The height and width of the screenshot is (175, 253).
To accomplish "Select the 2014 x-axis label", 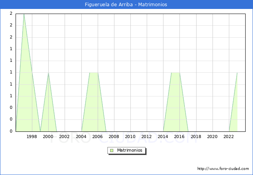I will pos(163,136).
